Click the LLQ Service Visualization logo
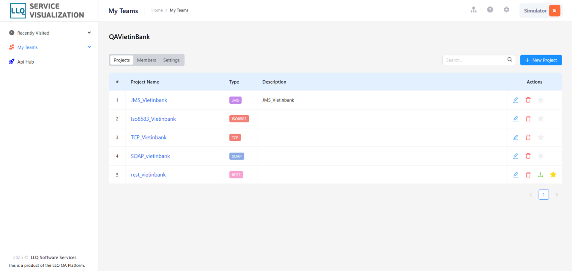Screen dimensions: 572x271 [x=47, y=11]
